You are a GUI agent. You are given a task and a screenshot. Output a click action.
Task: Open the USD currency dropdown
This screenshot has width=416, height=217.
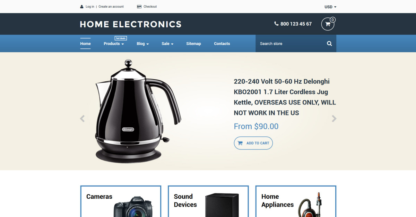pos(330,7)
